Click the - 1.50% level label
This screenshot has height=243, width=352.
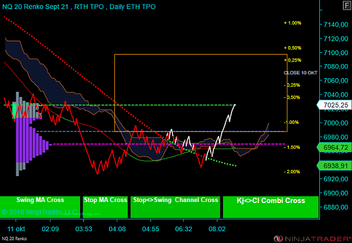292,147
